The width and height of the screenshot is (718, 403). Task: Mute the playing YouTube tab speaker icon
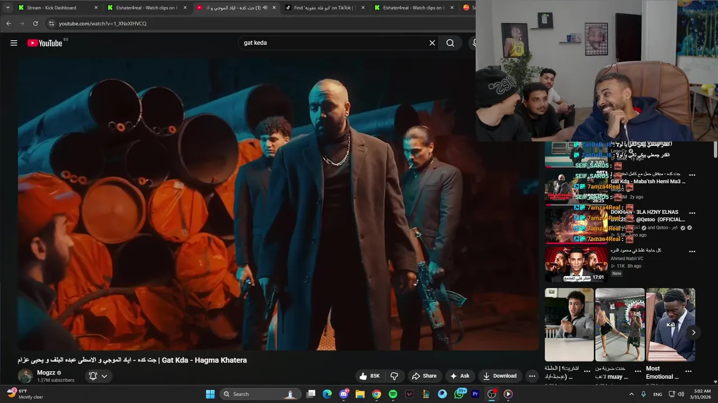click(265, 8)
